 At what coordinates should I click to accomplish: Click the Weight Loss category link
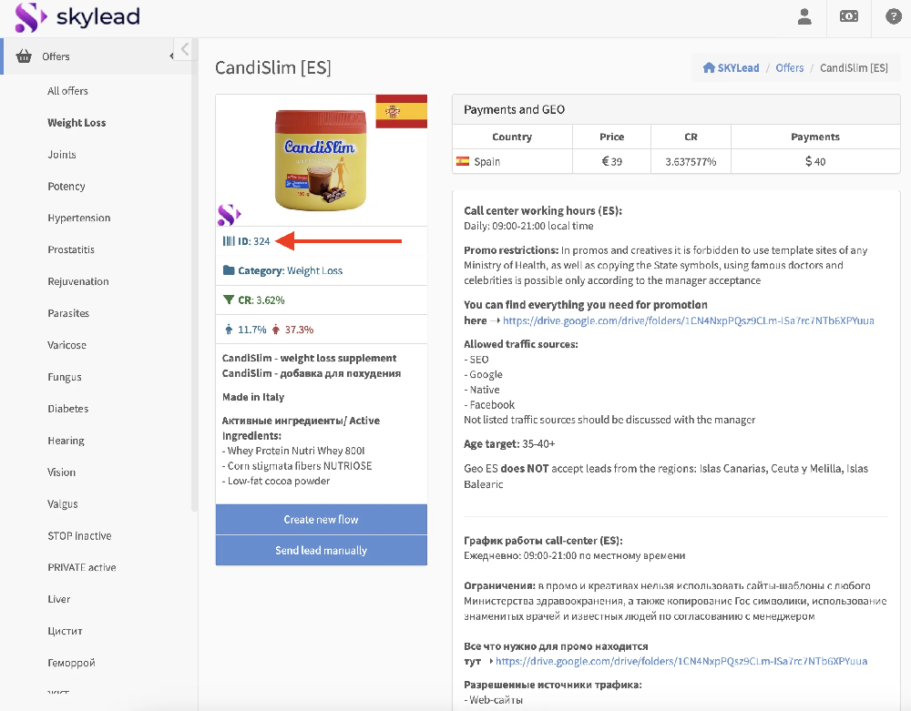pyautogui.click(x=315, y=270)
